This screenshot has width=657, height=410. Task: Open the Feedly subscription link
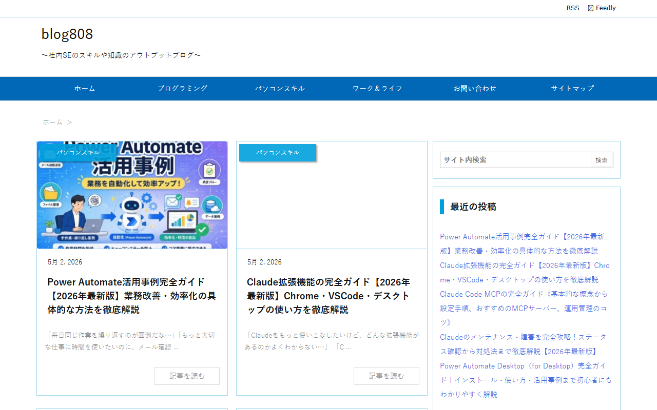point(602,8)
